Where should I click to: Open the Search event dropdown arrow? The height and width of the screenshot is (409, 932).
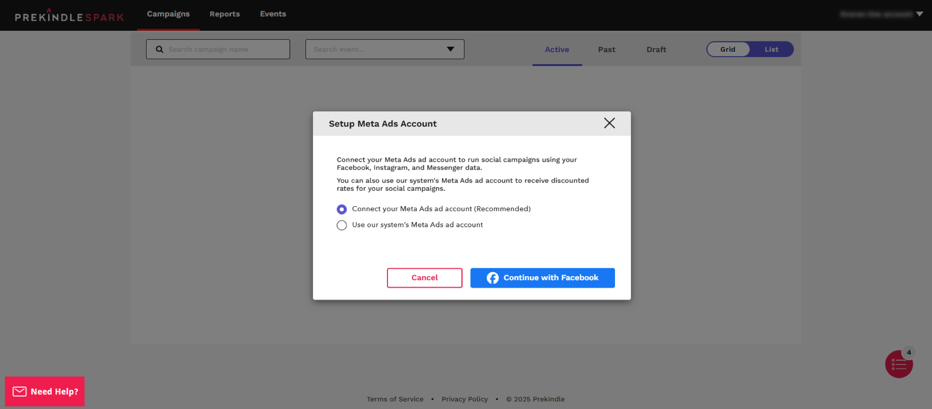point(450,49)
